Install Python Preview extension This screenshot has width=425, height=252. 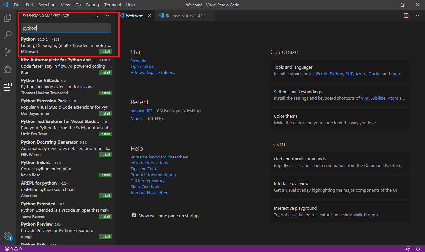[x=105, y=237]
